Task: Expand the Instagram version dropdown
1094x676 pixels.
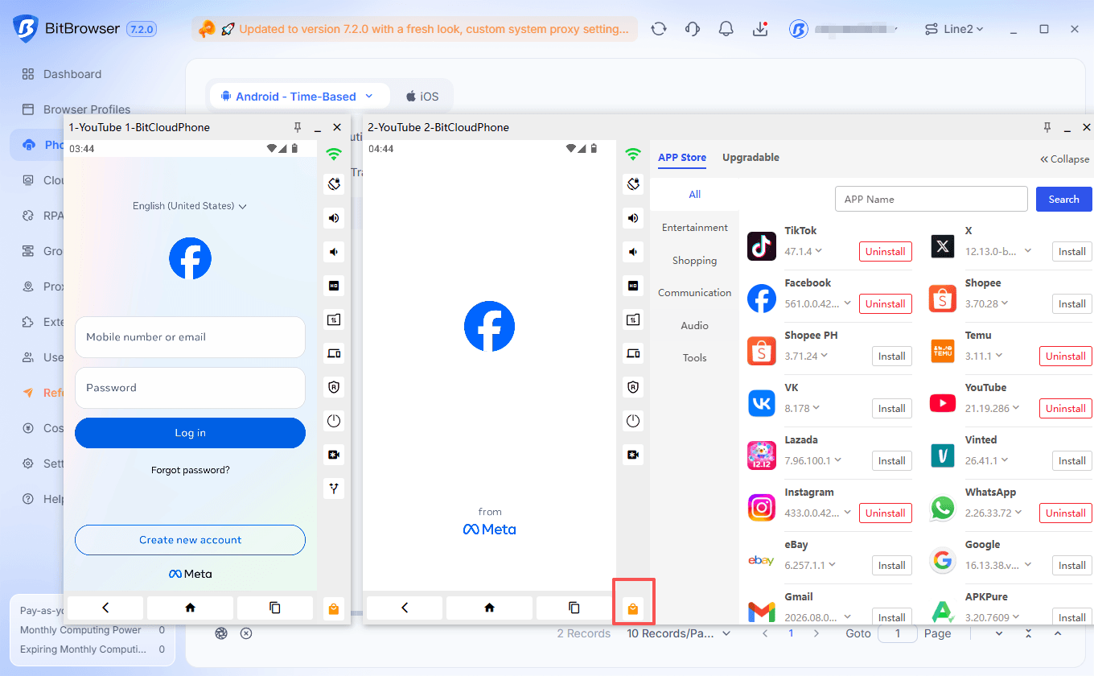Action: pos(846,513)
